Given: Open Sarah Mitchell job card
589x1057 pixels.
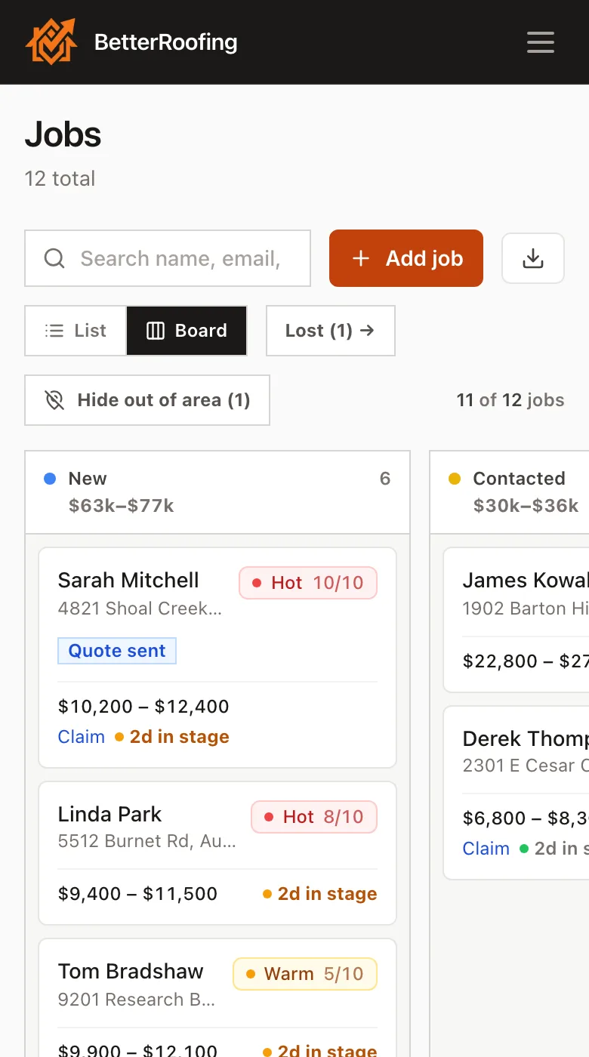Looking at the screenshot, I should coord(217,658).
